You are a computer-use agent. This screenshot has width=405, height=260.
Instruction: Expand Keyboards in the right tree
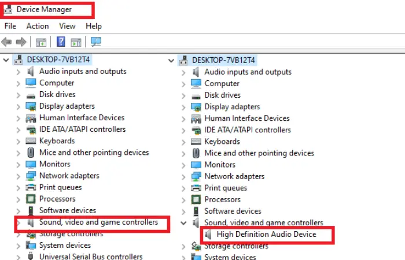183,142
